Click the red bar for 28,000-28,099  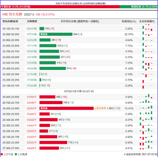pos(53,143)
